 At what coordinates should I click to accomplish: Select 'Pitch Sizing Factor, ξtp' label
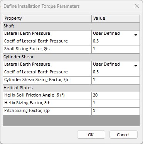tap(27, 110)
